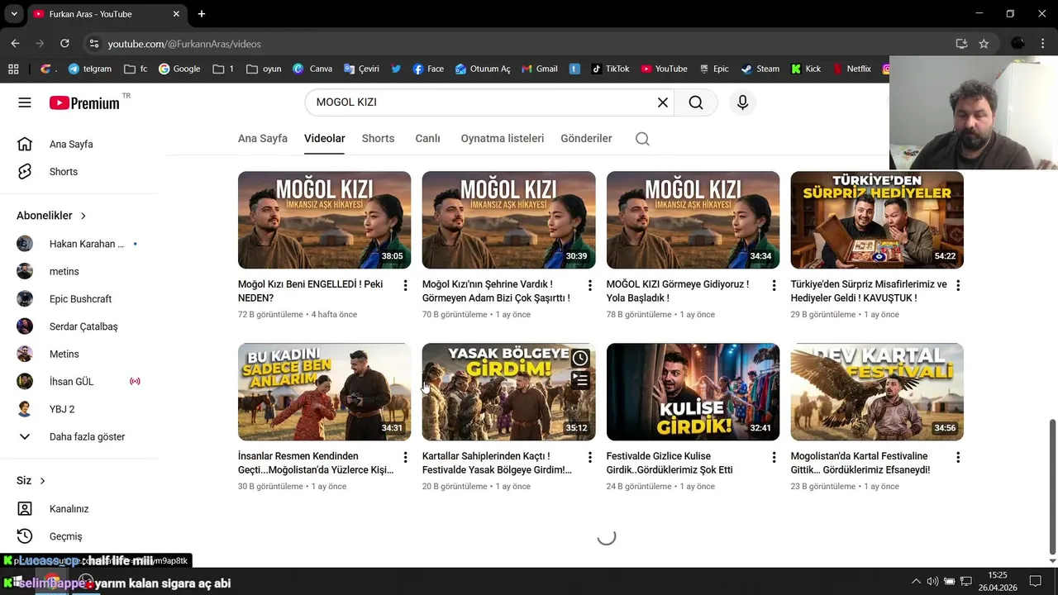Open title Moğol Kızı Beni ENGELLEDİ video

[x=311, y=291]
